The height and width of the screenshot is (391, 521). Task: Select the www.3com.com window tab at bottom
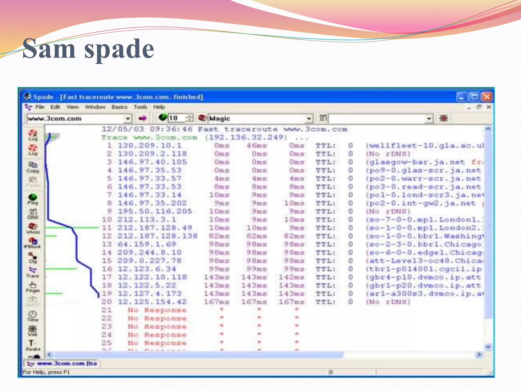(63, 364)
